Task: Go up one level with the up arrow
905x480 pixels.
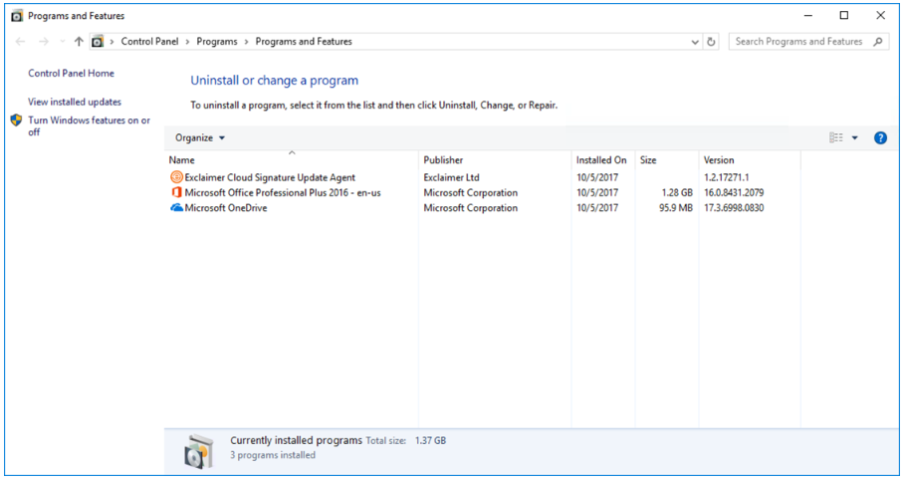Action: click(x=79, y=42)
